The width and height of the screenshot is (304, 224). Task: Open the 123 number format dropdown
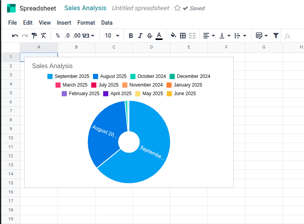[x=88, y=36]
